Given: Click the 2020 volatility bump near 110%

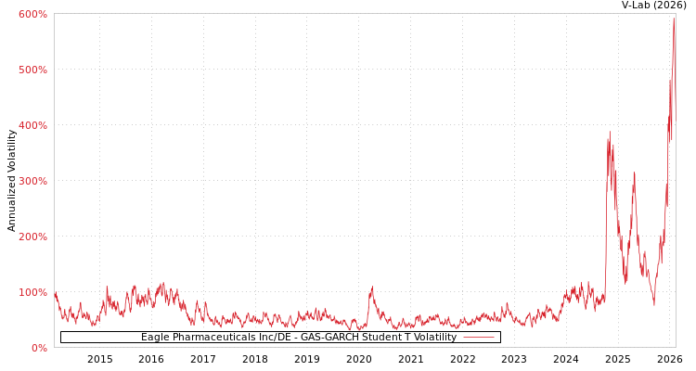Looking at the screenshot, I should coord(372,287).
